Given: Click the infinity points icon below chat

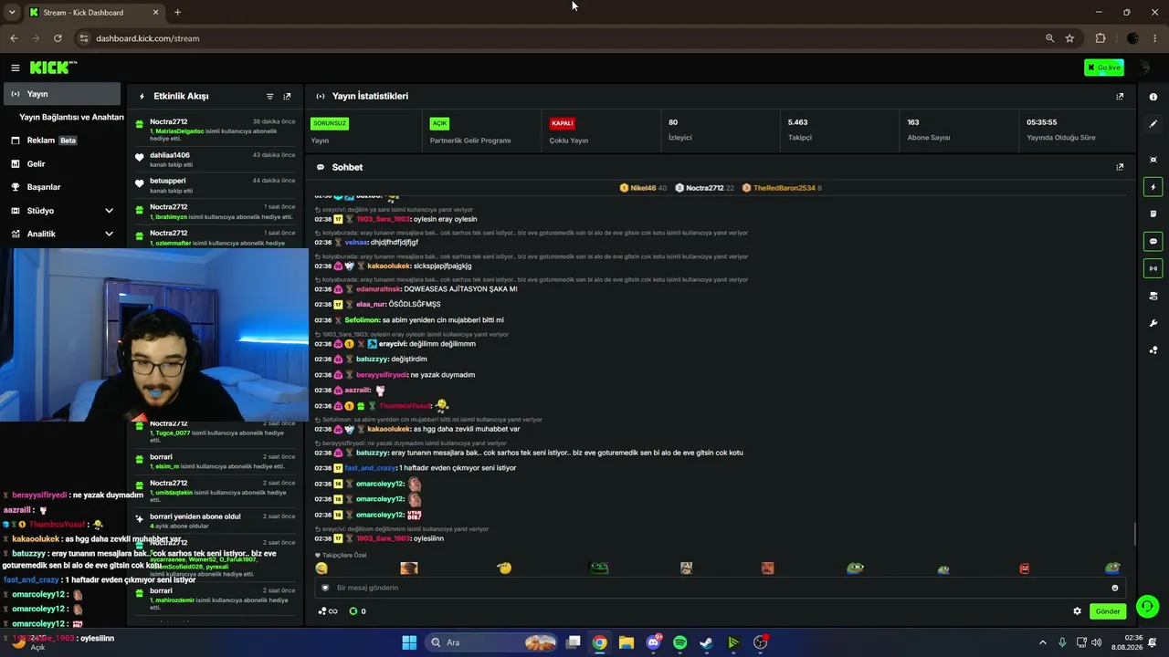Looking at the screenshot, I should coord(328,611).
